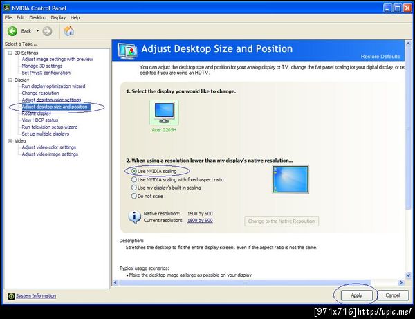Open the File menu
The height and width of the screenshot is (319, 415).
[8, 17]
